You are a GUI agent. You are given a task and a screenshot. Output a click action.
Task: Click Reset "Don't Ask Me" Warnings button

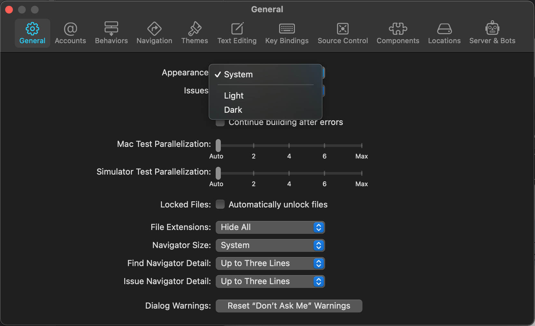pos(289,306)
